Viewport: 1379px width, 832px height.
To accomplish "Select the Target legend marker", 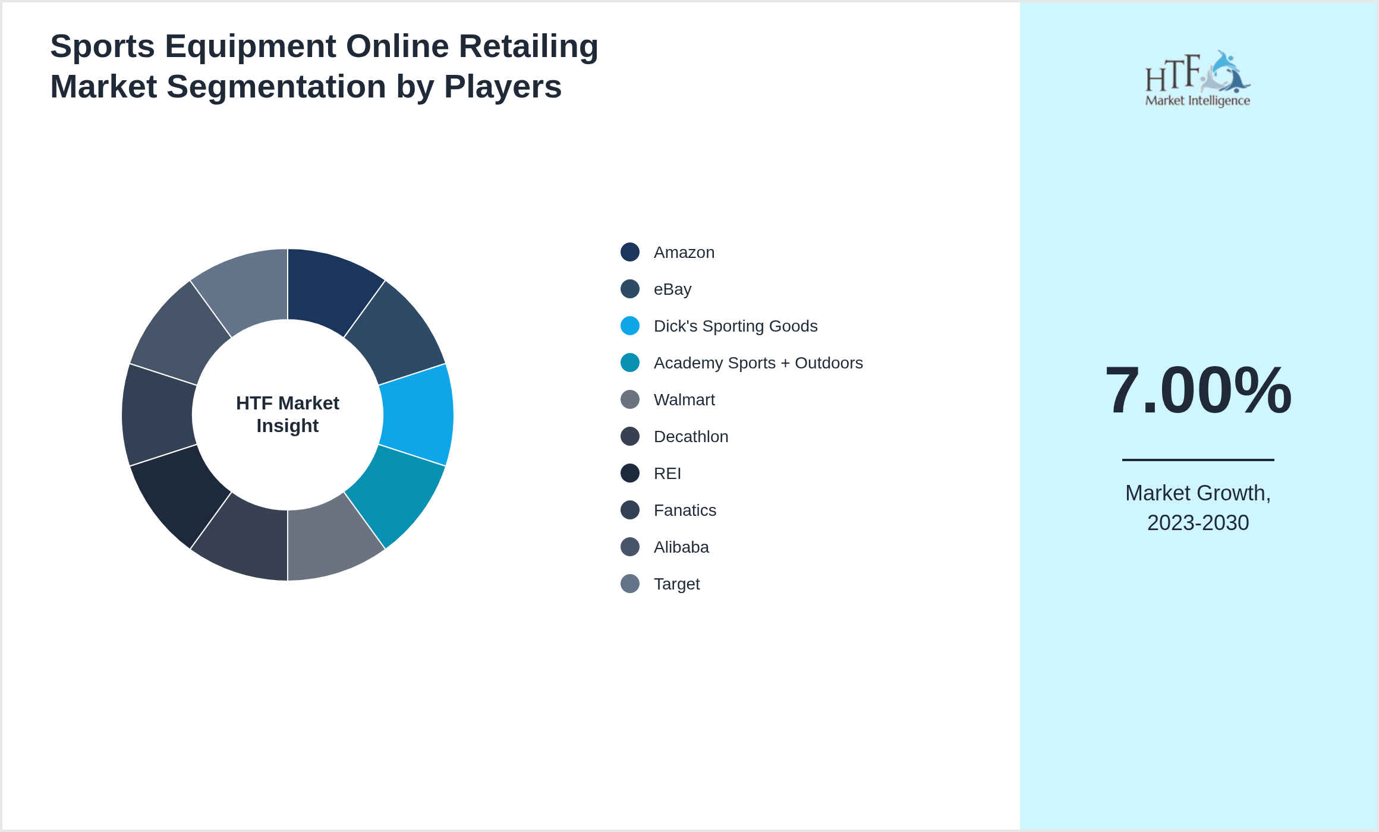I will 630,584.
